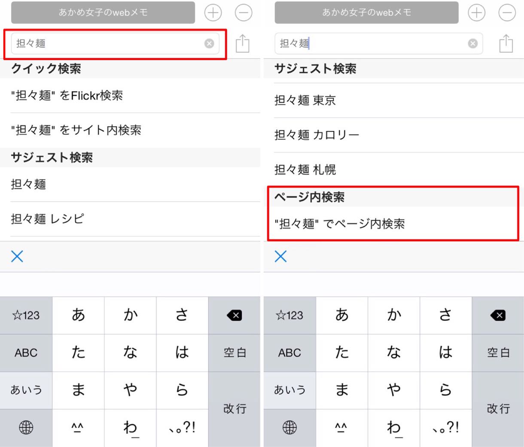Tap さ key on right keyboard
The height and width of the screenshot is (447, 524).
(x=446, y=316)
